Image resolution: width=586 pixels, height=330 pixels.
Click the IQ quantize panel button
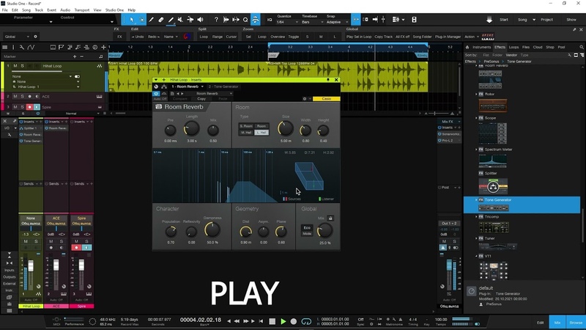270,20
